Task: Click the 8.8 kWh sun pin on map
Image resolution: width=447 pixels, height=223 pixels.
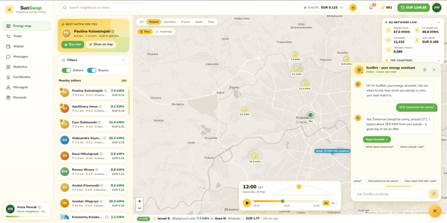Action: pos(346,59)
